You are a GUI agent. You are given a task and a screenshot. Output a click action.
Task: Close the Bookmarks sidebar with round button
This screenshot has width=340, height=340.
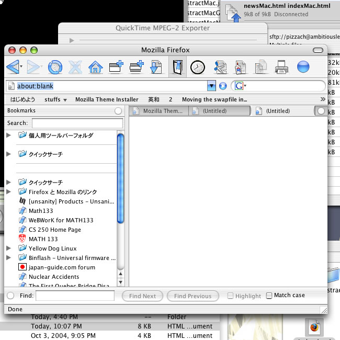pyautogui.click(x=118, y=111)
